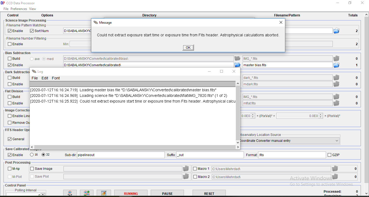Viewport: 369px width, 197px height.
Task: Click the broom clear icon in Control Panel
Action: 104,193
